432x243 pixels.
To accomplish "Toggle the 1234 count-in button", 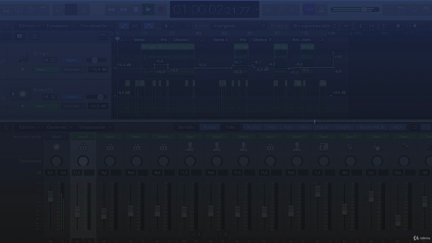I will pyautogui.click(x=308, y=9).
